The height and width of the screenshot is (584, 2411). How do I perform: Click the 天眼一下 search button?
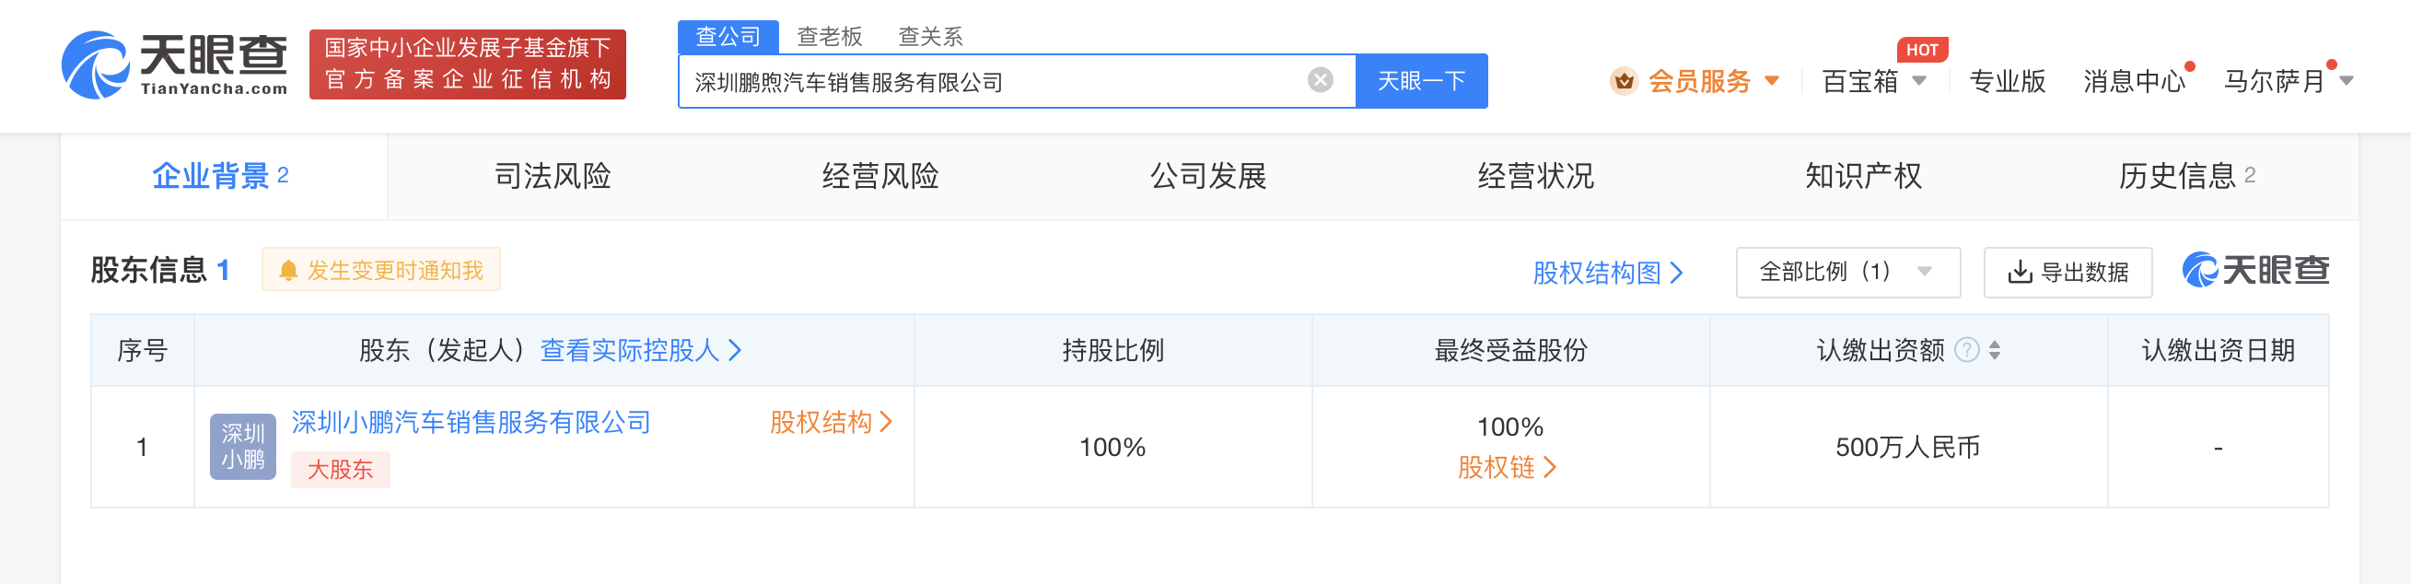pyautogui.click(x=1421, y=81)
